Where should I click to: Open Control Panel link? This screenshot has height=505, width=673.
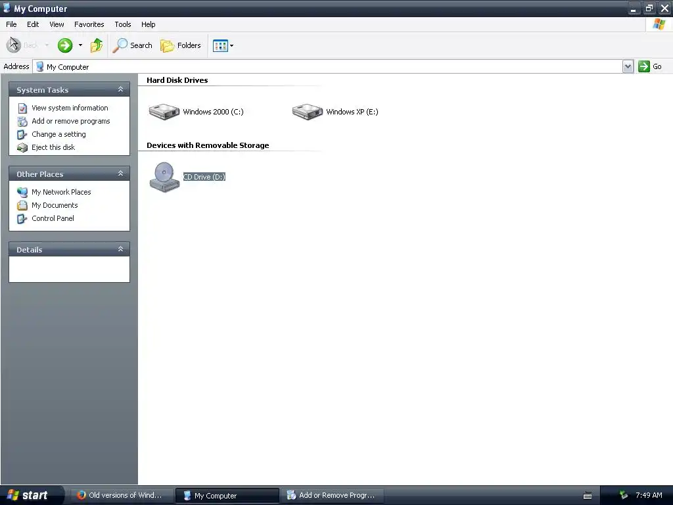coord(53,218)
